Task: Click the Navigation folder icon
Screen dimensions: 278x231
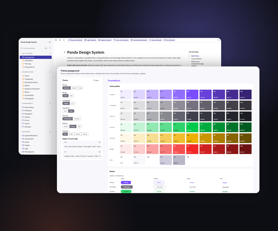Action: [23, 114]
